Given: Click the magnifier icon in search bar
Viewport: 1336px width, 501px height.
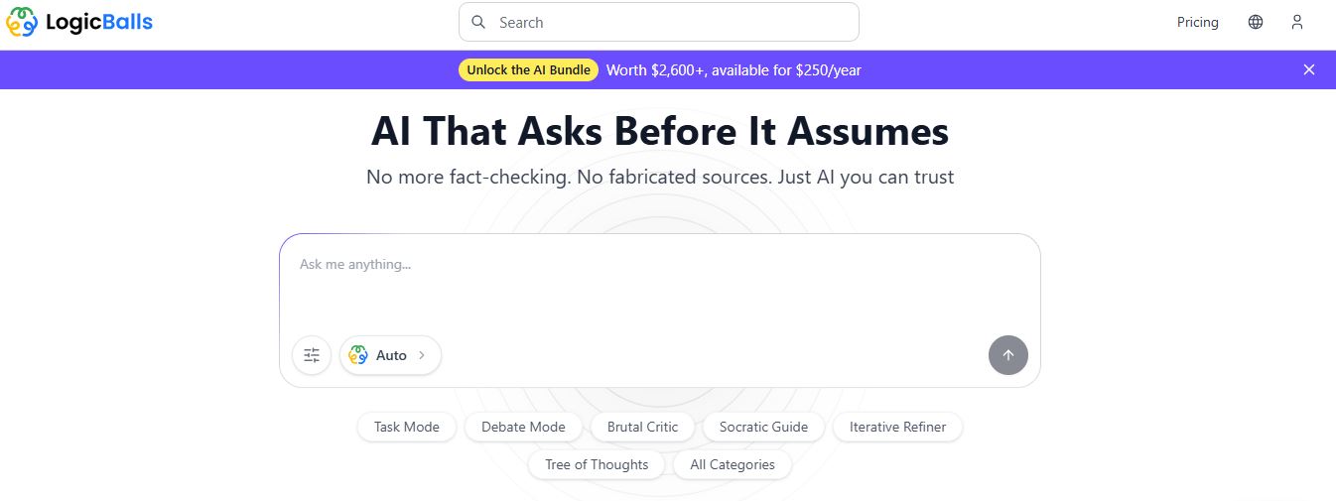Looking at the screenshot, I should [x=478, y=22].
